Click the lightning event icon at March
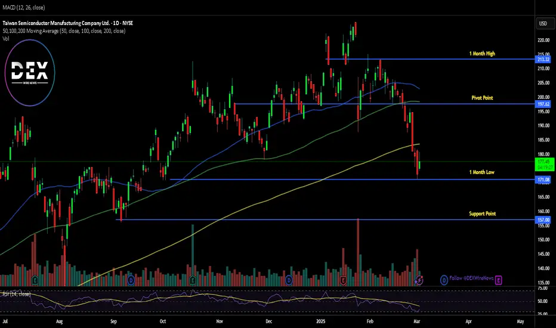The width and height of the screenshot is (556, 328). (419, 280)
